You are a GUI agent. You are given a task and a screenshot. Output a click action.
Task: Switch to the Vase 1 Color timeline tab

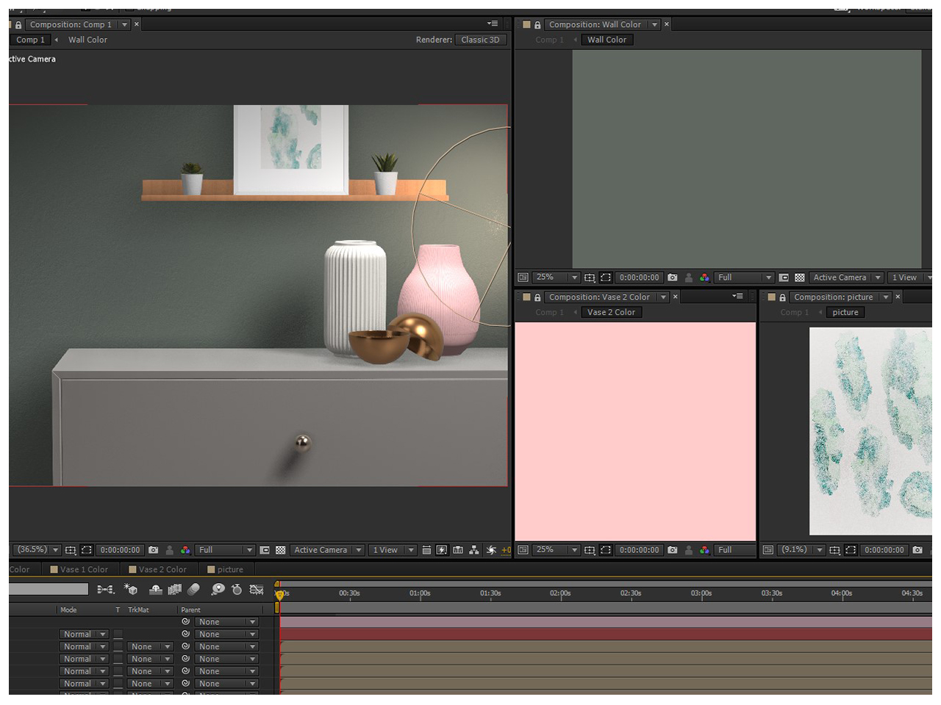coord(83,569)
